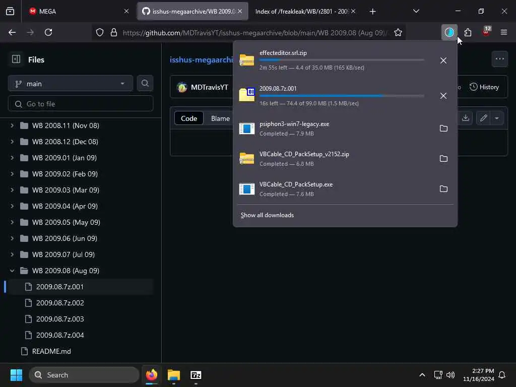This screenshot has height=387, width=516.
Task: Focus the Go to file input
Action: [x=80, y=104]
